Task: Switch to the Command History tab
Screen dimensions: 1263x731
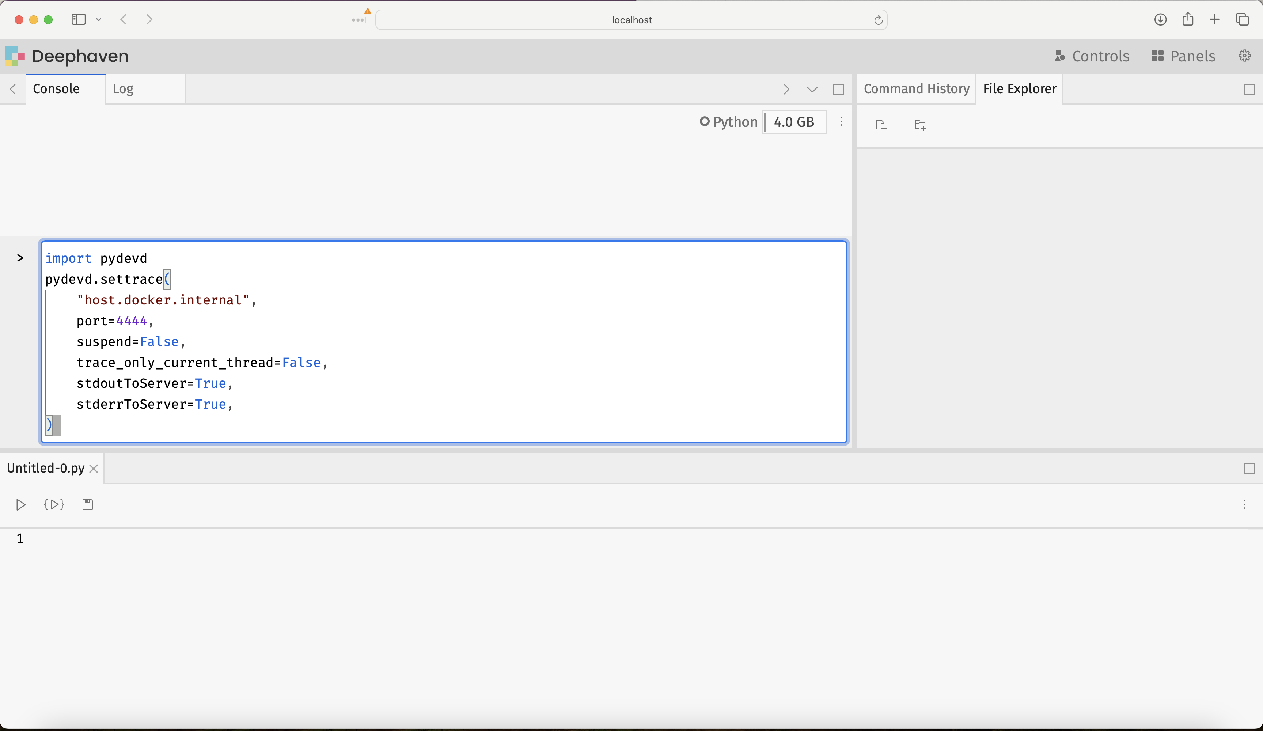Action: pos(916,89)
